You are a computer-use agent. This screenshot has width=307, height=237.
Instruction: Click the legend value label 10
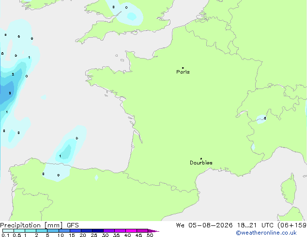pos(61,235)
